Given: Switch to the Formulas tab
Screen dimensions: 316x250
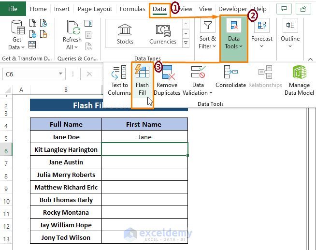Looking at the screenshot, I should (x=132, y=9).
